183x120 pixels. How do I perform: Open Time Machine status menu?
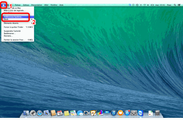tap(137, 5)
